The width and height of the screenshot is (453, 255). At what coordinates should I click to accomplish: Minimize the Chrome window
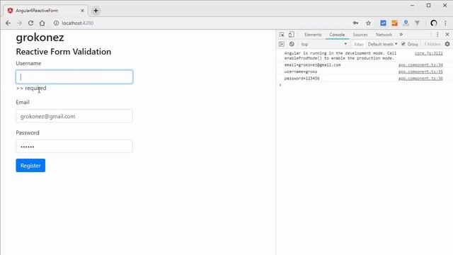412,6
